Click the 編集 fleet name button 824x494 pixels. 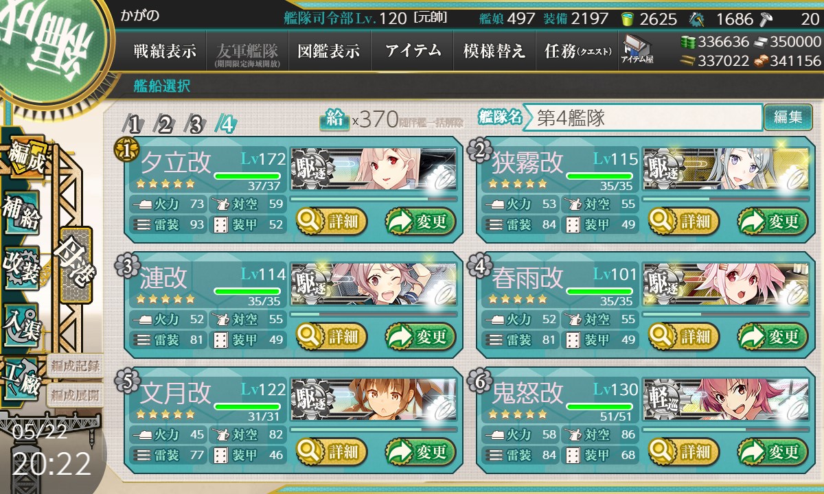tap(788, 117)
